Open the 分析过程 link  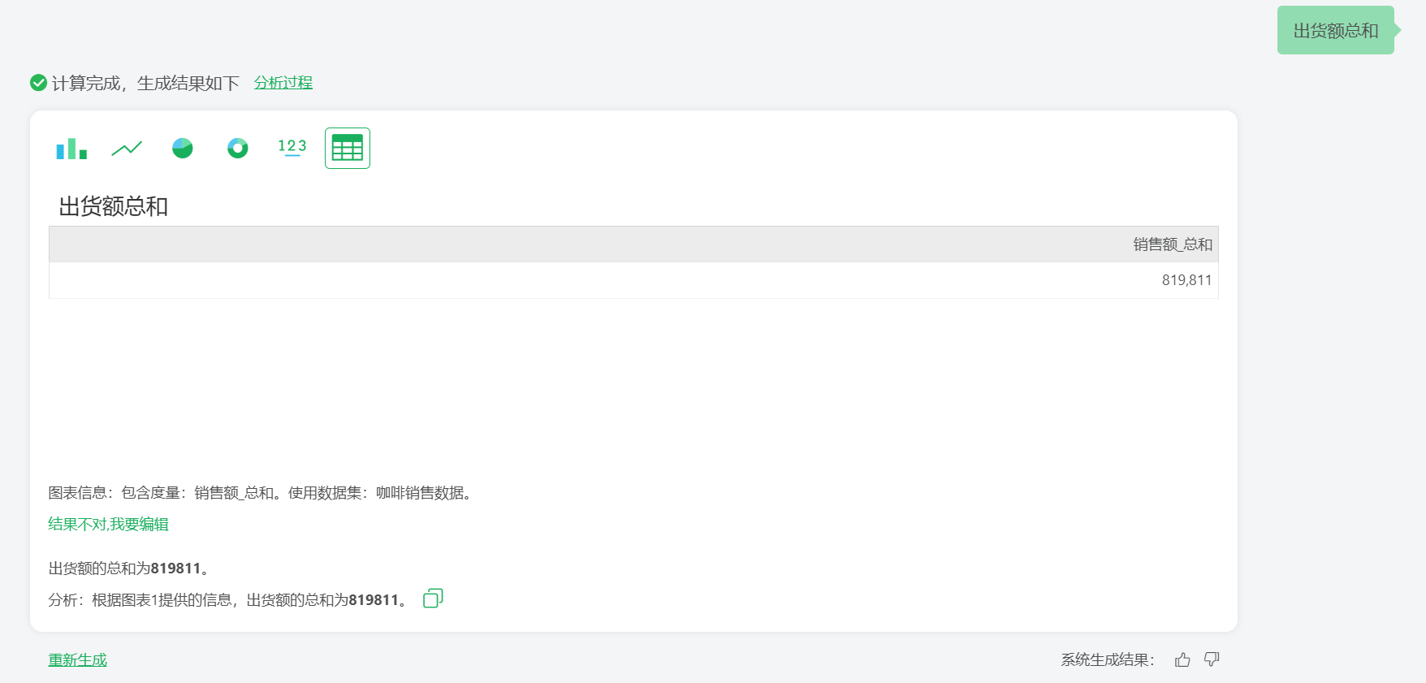(x=283, y=83)
